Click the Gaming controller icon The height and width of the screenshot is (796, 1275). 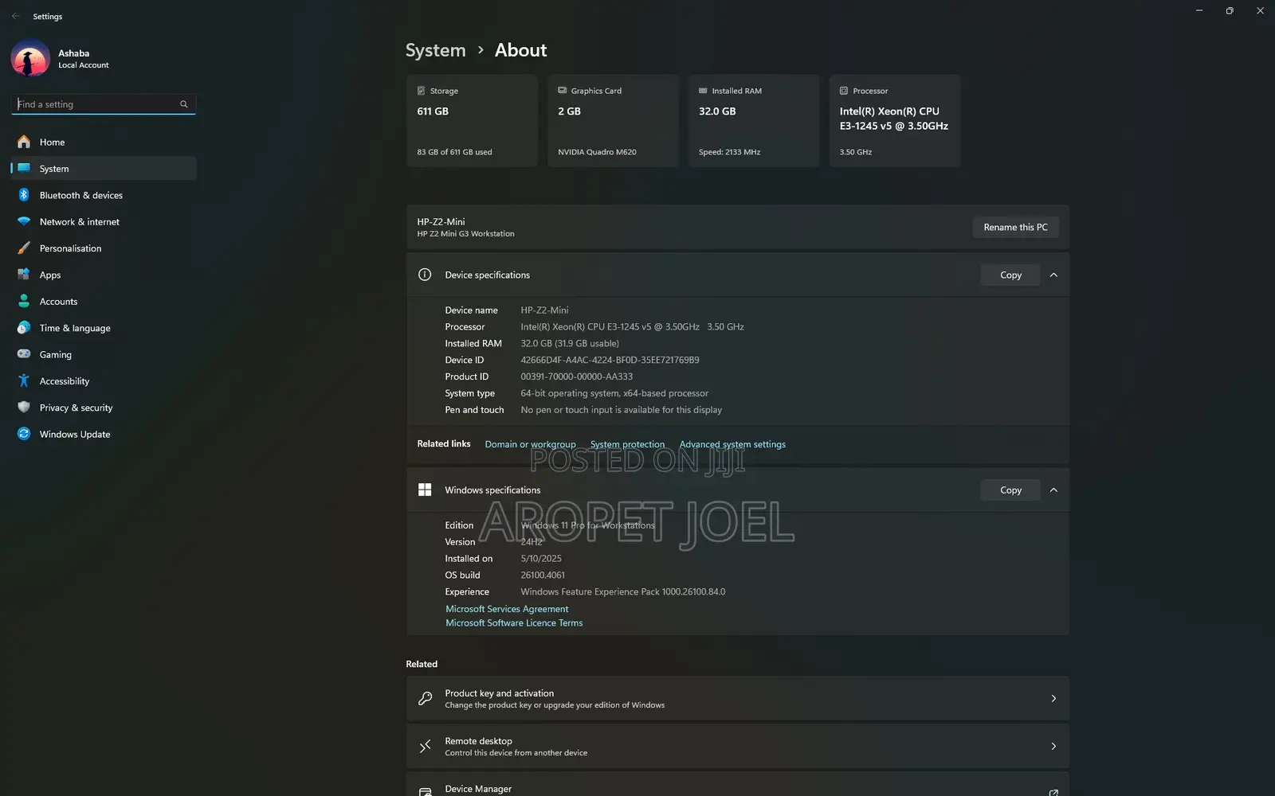[24, 354]
